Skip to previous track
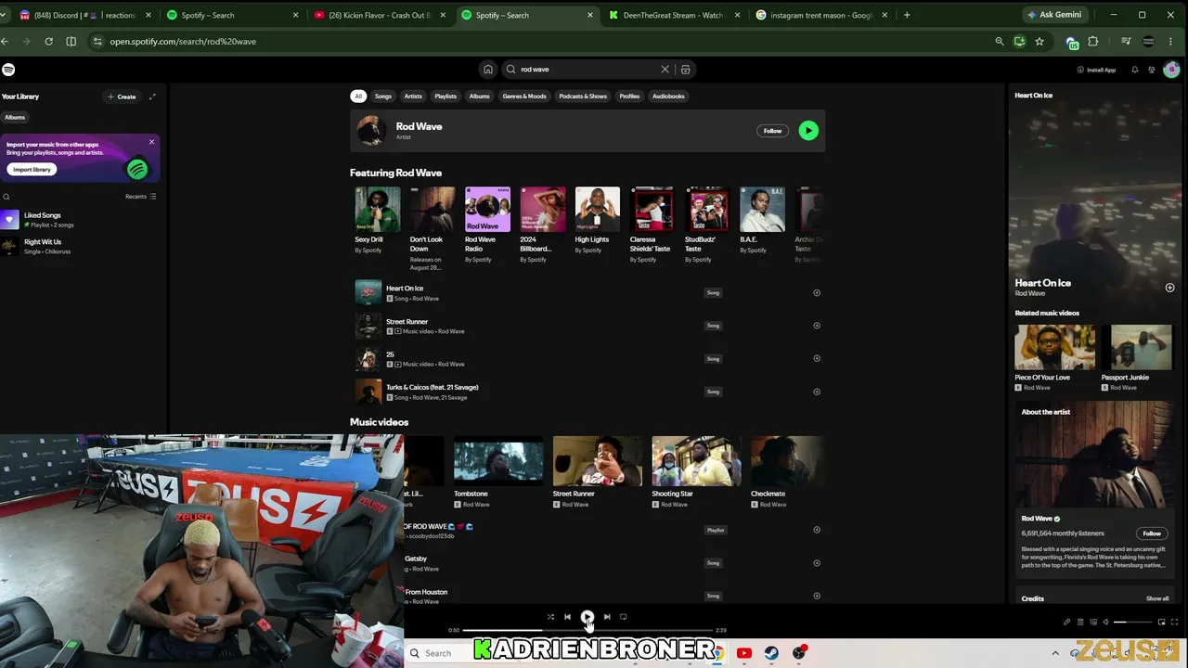 pyautogui.click(x=567, y=617)
